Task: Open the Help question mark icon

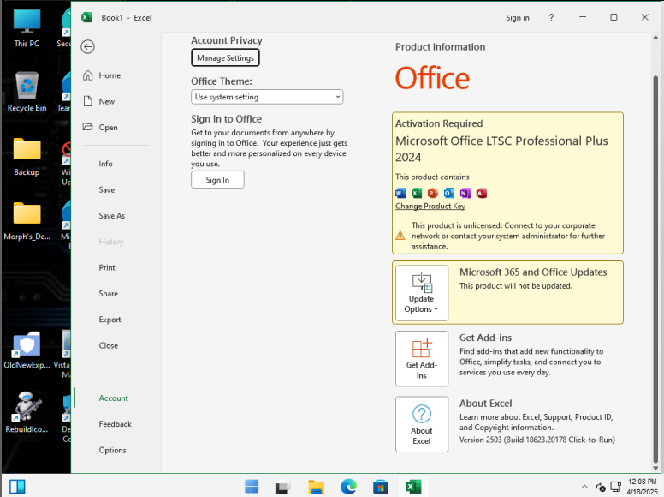Action: [x=551, y=17]
